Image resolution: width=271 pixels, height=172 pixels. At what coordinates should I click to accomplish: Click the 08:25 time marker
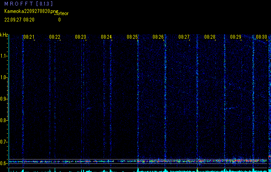132,37
